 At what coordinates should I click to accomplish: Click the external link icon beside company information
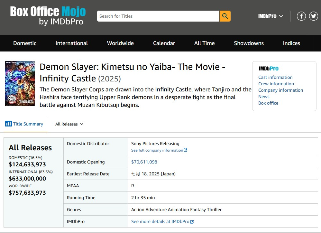[x=185, y=150]
